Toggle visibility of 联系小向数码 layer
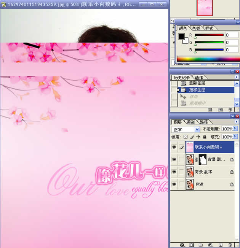The width and height of the screenshot is (240, 248). (174, 147)
